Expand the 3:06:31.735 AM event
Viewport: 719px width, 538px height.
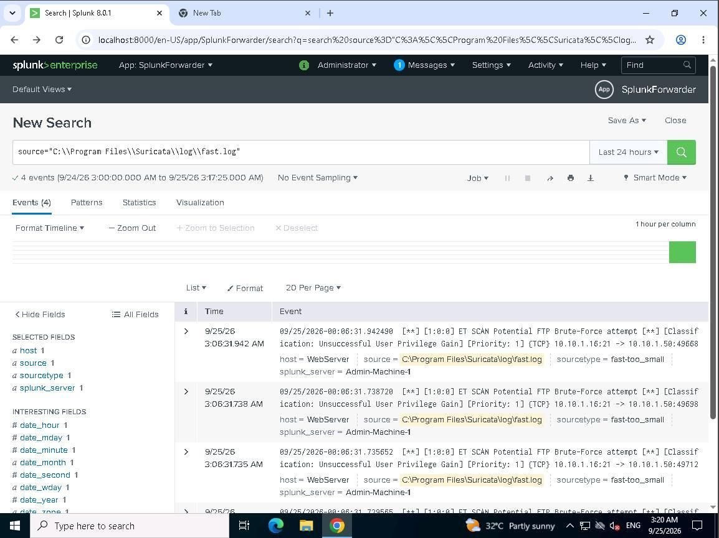pyautogui.click(x=186, y=452)
